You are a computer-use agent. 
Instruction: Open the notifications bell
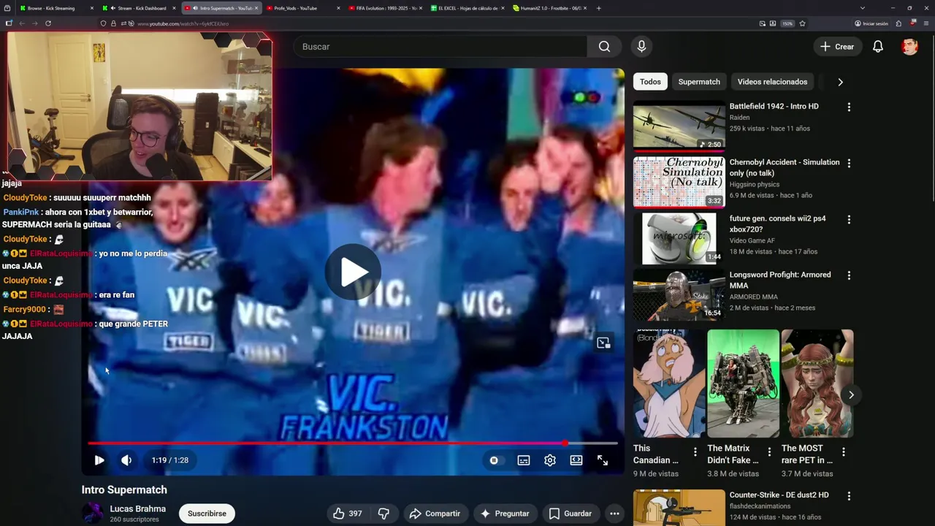tap(878, 47)
